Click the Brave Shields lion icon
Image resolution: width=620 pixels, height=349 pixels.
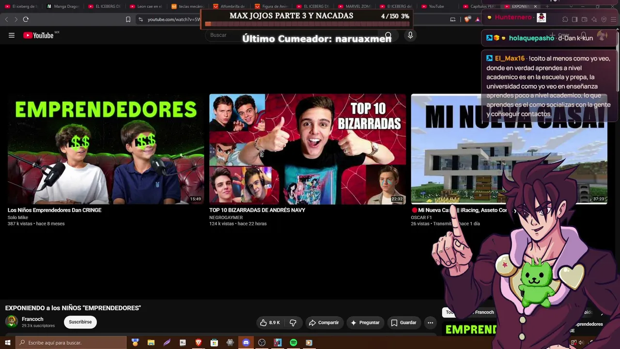(467, 19)
